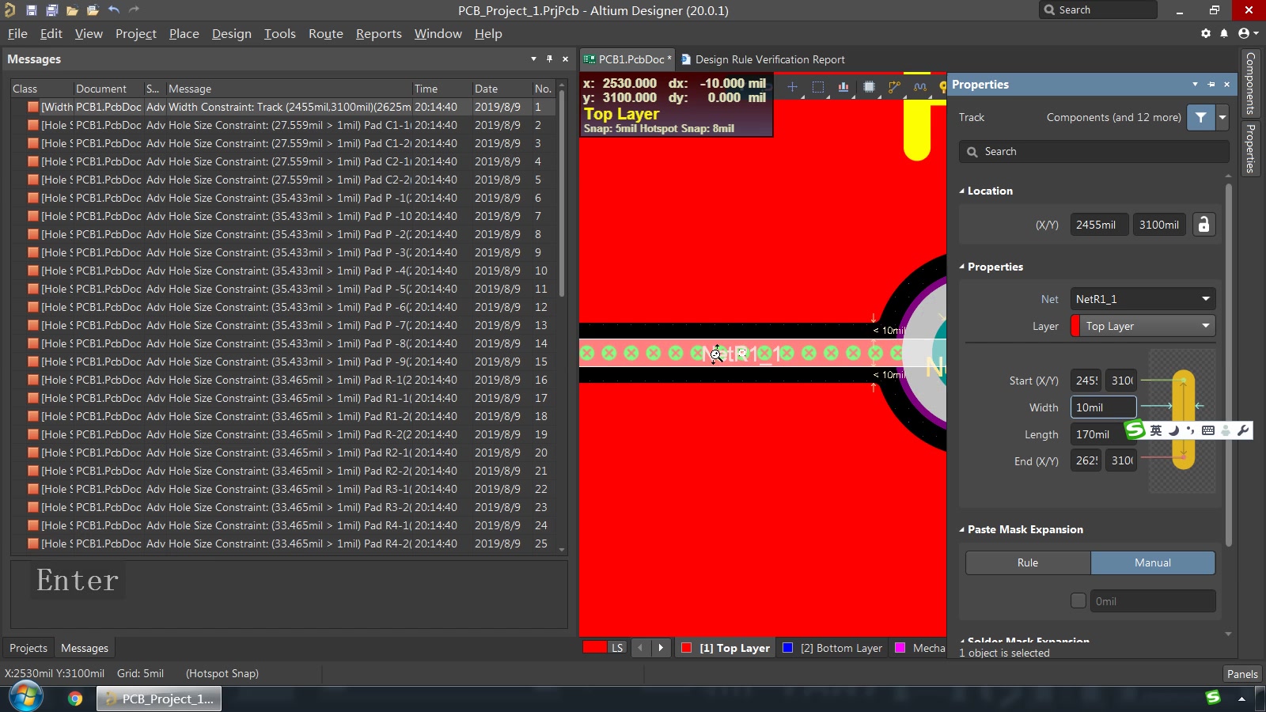The height and width of the screenshot is (712, 1266).
Task: Select the Rule option for Paste Mask Expansion
Action: (x=1028, y=562)
